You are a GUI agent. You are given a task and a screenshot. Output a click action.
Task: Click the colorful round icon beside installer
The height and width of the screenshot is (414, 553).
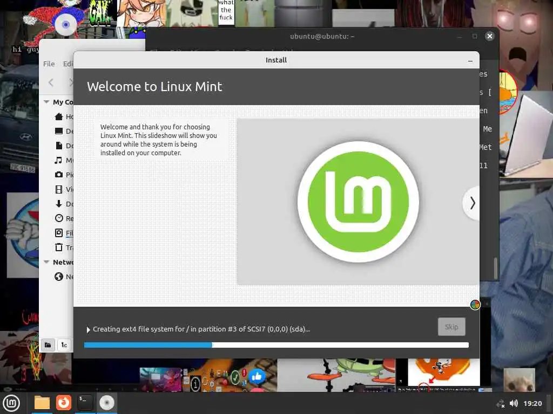click(x=475, y=305)
